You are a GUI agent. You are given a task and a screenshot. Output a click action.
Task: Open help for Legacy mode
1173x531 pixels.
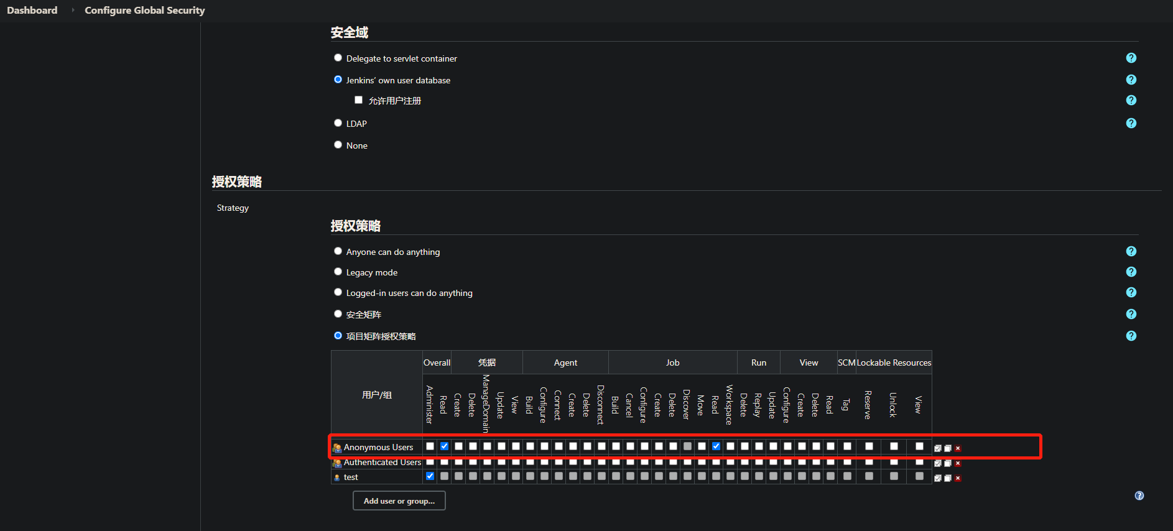1131,272
